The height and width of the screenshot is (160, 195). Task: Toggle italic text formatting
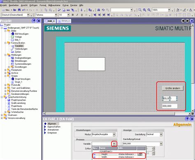(77, 15)
